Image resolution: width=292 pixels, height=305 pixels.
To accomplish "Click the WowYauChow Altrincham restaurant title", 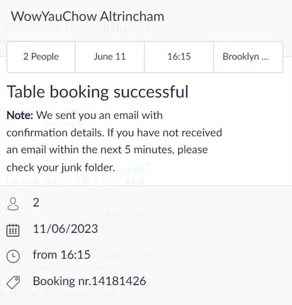I will click(x=88, y=17).
